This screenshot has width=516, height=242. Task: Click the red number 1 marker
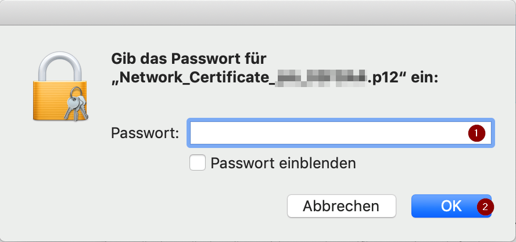476,133
